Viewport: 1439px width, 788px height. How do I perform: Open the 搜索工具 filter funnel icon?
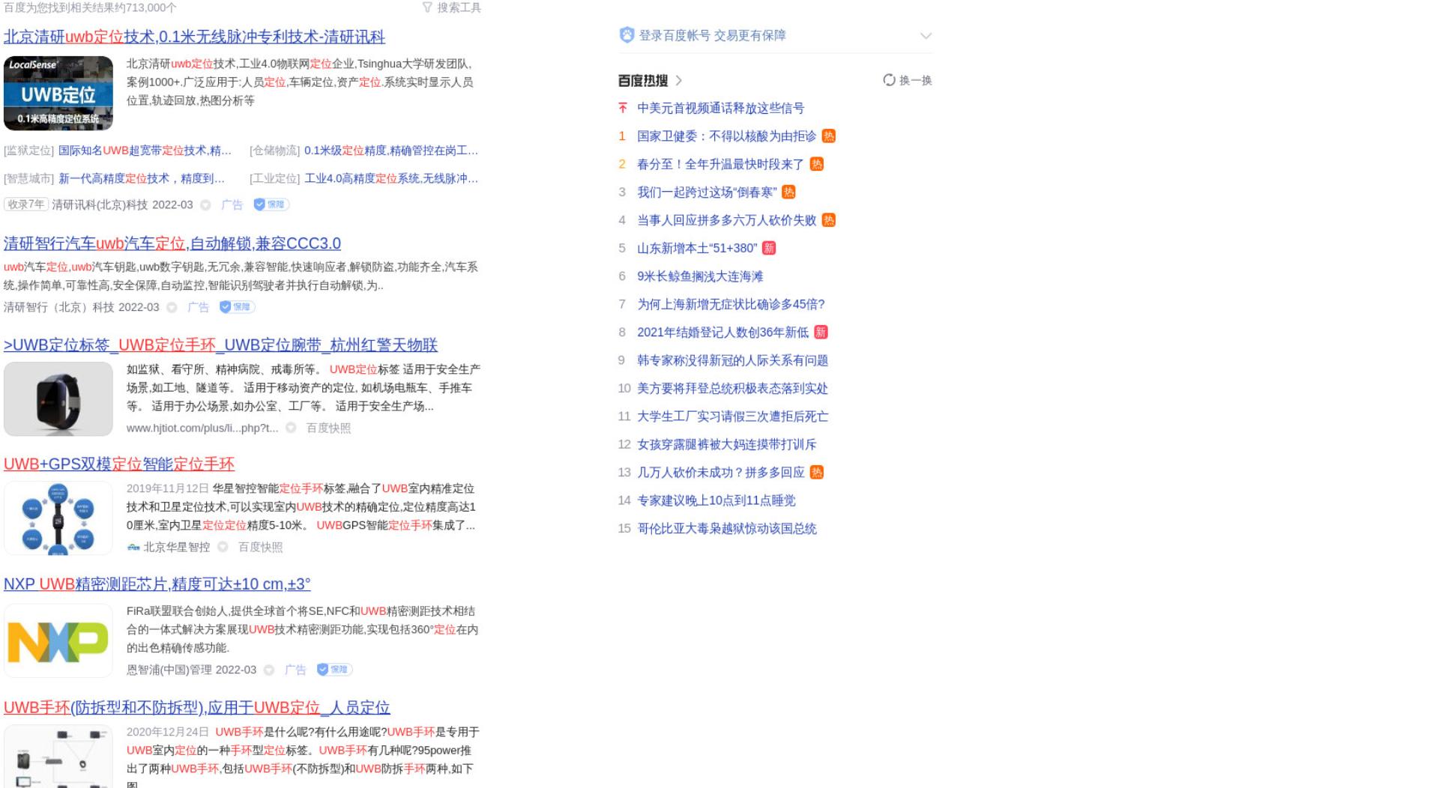tap(427, 7)
